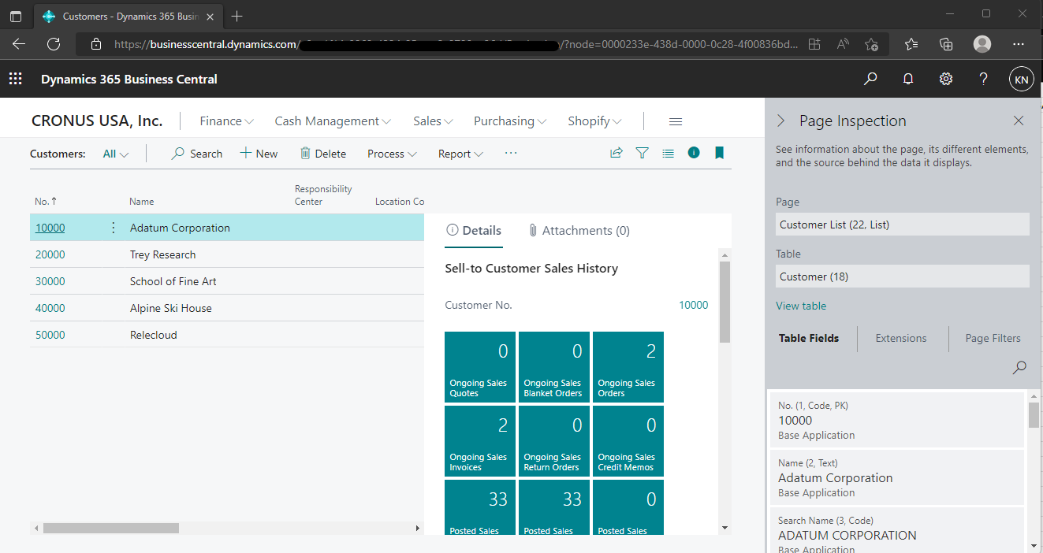
Task: Click the search magnifier in the Dynamics header
Action: click(x=870, y=79)
